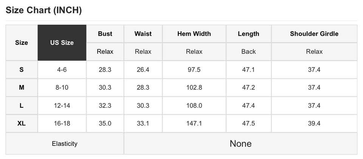Click the Size Chart (INCH) heading

[x=44, y=10]
